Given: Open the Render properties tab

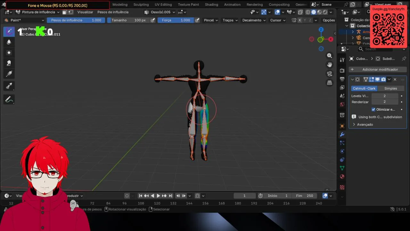Looking at the screenshot, I should (x=342, y=71).
